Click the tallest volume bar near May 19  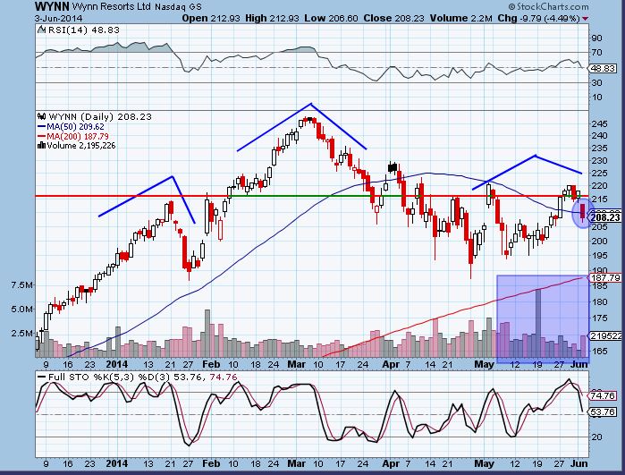(538, 323)
